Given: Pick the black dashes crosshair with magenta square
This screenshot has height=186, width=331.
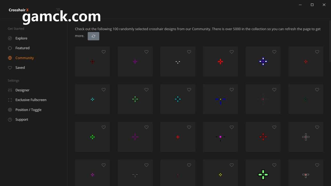Looking at the screenshot, I should click(220, 137).
